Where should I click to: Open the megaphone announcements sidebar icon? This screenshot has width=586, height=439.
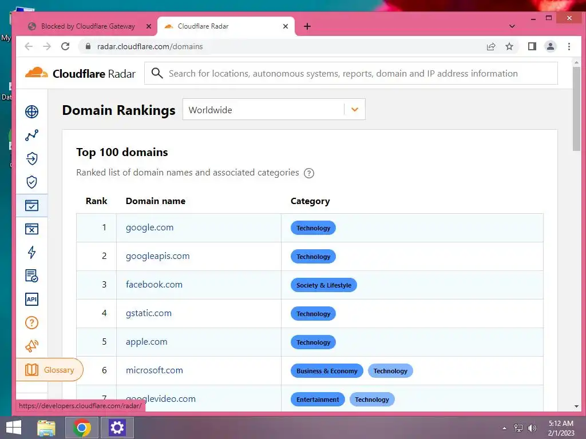click(32, 346)
